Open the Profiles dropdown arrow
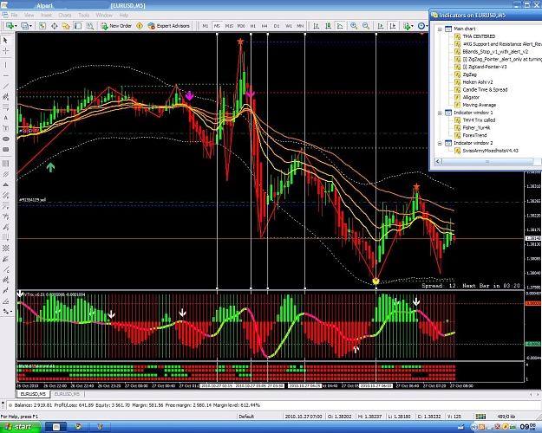The width and height of the screenshot is (542, 433). coord(30,26)
